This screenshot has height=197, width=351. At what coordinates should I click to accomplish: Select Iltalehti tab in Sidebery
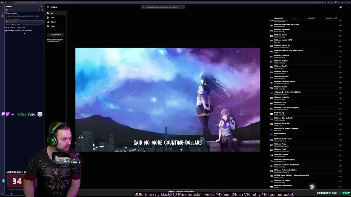click(x=24, y=31)
